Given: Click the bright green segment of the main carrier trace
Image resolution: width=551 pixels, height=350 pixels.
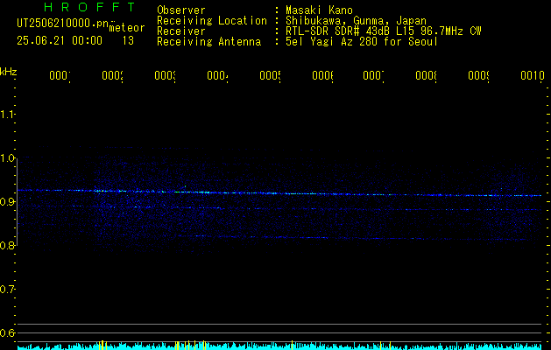Looking at the screenshot, I should coord(190,192).
